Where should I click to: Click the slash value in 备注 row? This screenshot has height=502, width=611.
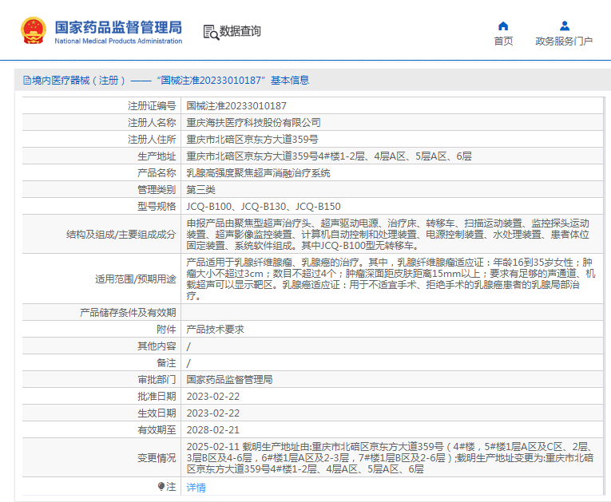coord(188,363)
